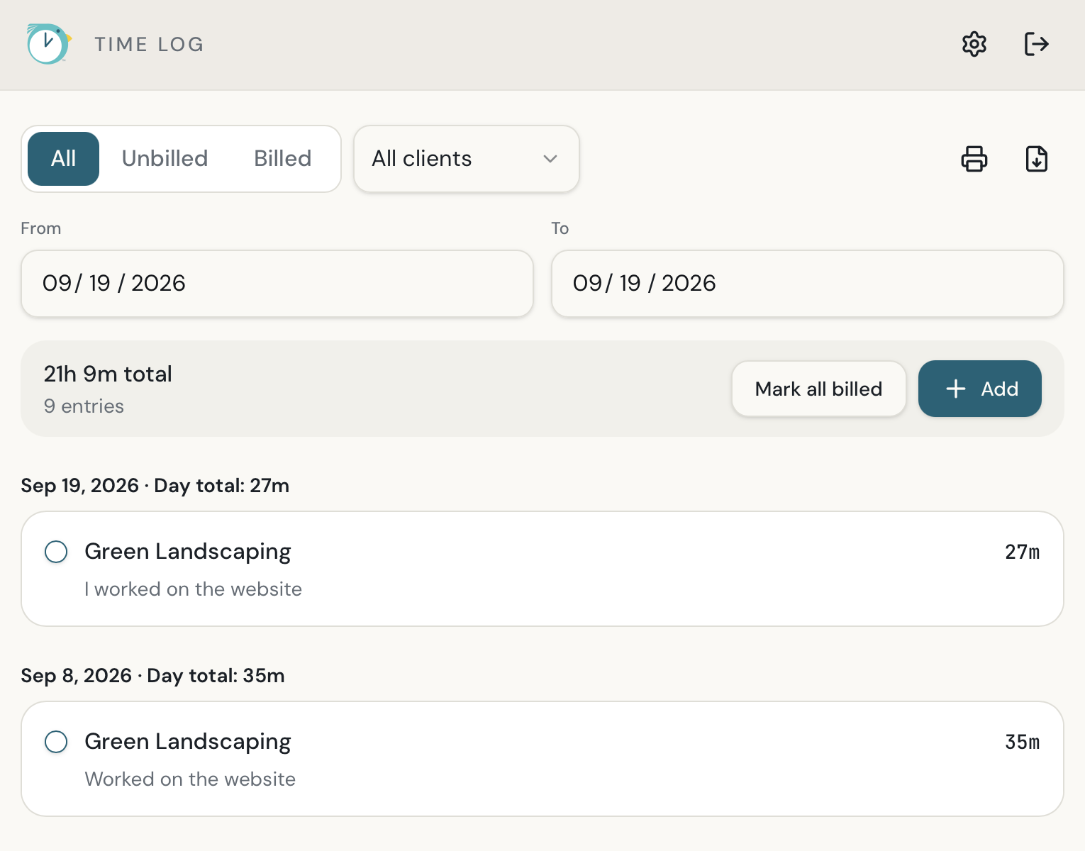Toggle billed circle for Sep 8 Green Landscaping
Image resolution: width=1085 pixels, height=851 pixels.
pos(56,742)
